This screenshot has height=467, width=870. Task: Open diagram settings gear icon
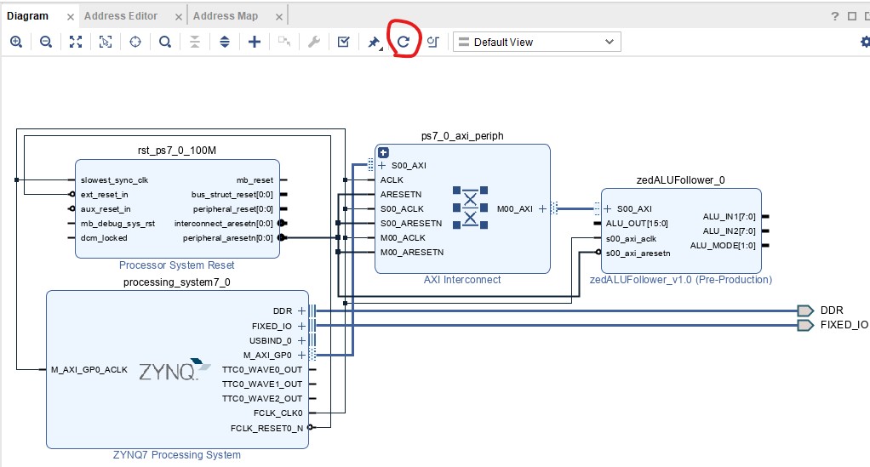pos(865,42)
